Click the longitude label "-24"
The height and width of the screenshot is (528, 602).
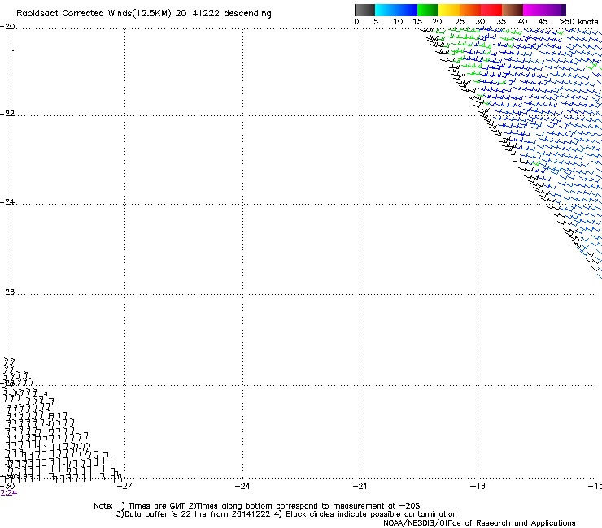242,487
